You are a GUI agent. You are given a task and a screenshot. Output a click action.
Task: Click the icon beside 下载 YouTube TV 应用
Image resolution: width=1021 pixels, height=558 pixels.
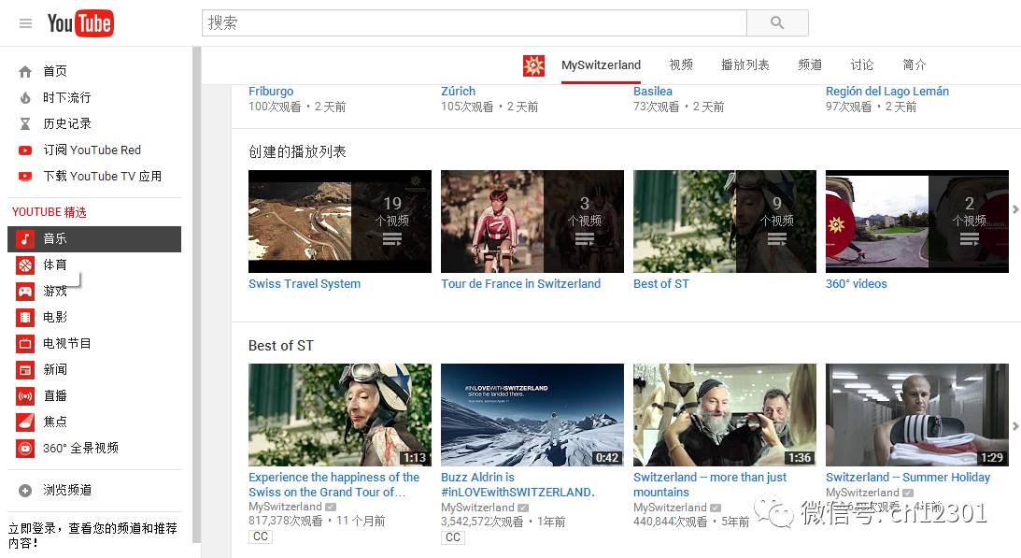click(24, 177)
